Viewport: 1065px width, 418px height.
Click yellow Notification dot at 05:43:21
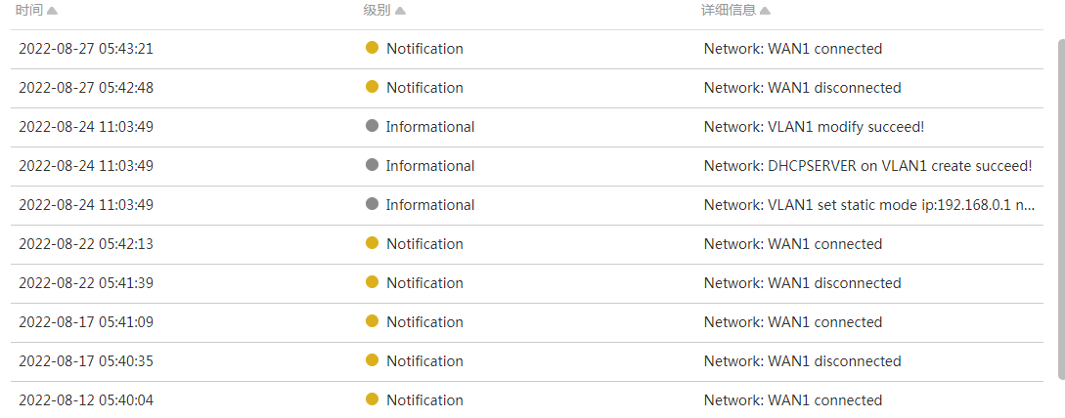pyautogui.click(x=372, y=48)
